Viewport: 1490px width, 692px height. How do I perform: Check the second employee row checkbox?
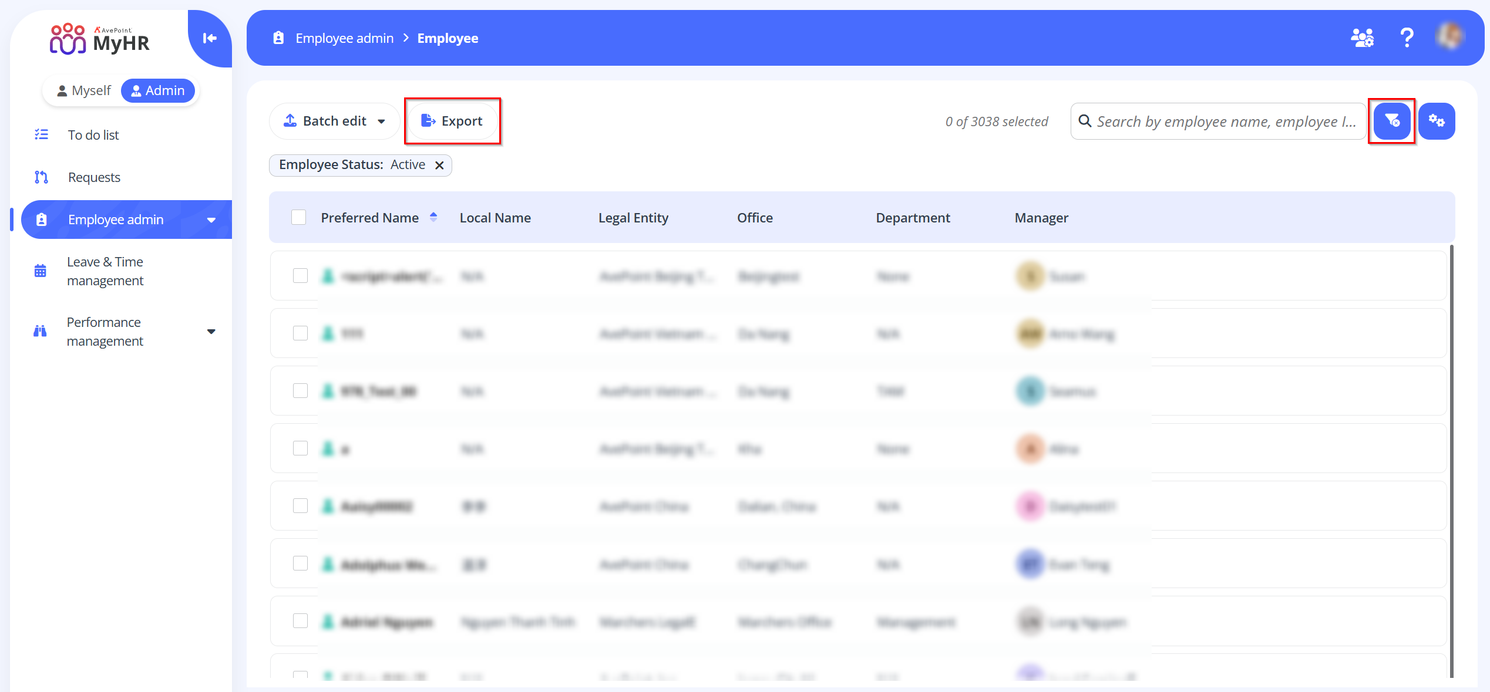(300, 333)
